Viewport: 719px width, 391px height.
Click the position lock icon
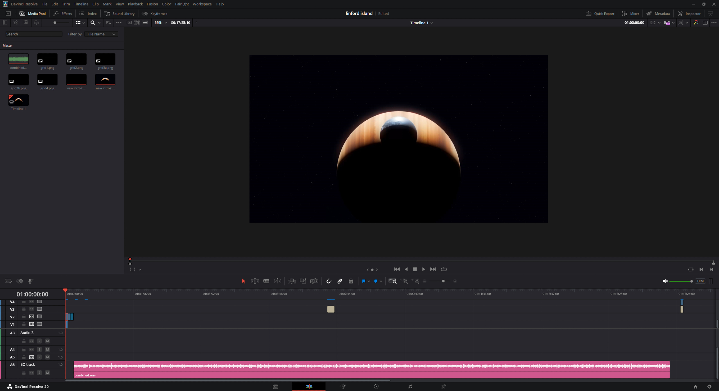click(x=351, y=281)
